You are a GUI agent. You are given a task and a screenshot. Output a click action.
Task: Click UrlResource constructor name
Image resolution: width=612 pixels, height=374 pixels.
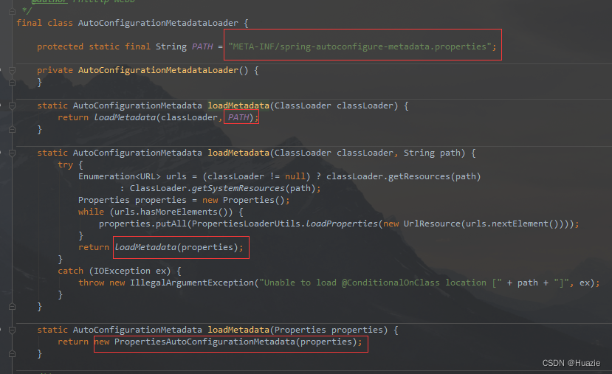tap(432, 224)
